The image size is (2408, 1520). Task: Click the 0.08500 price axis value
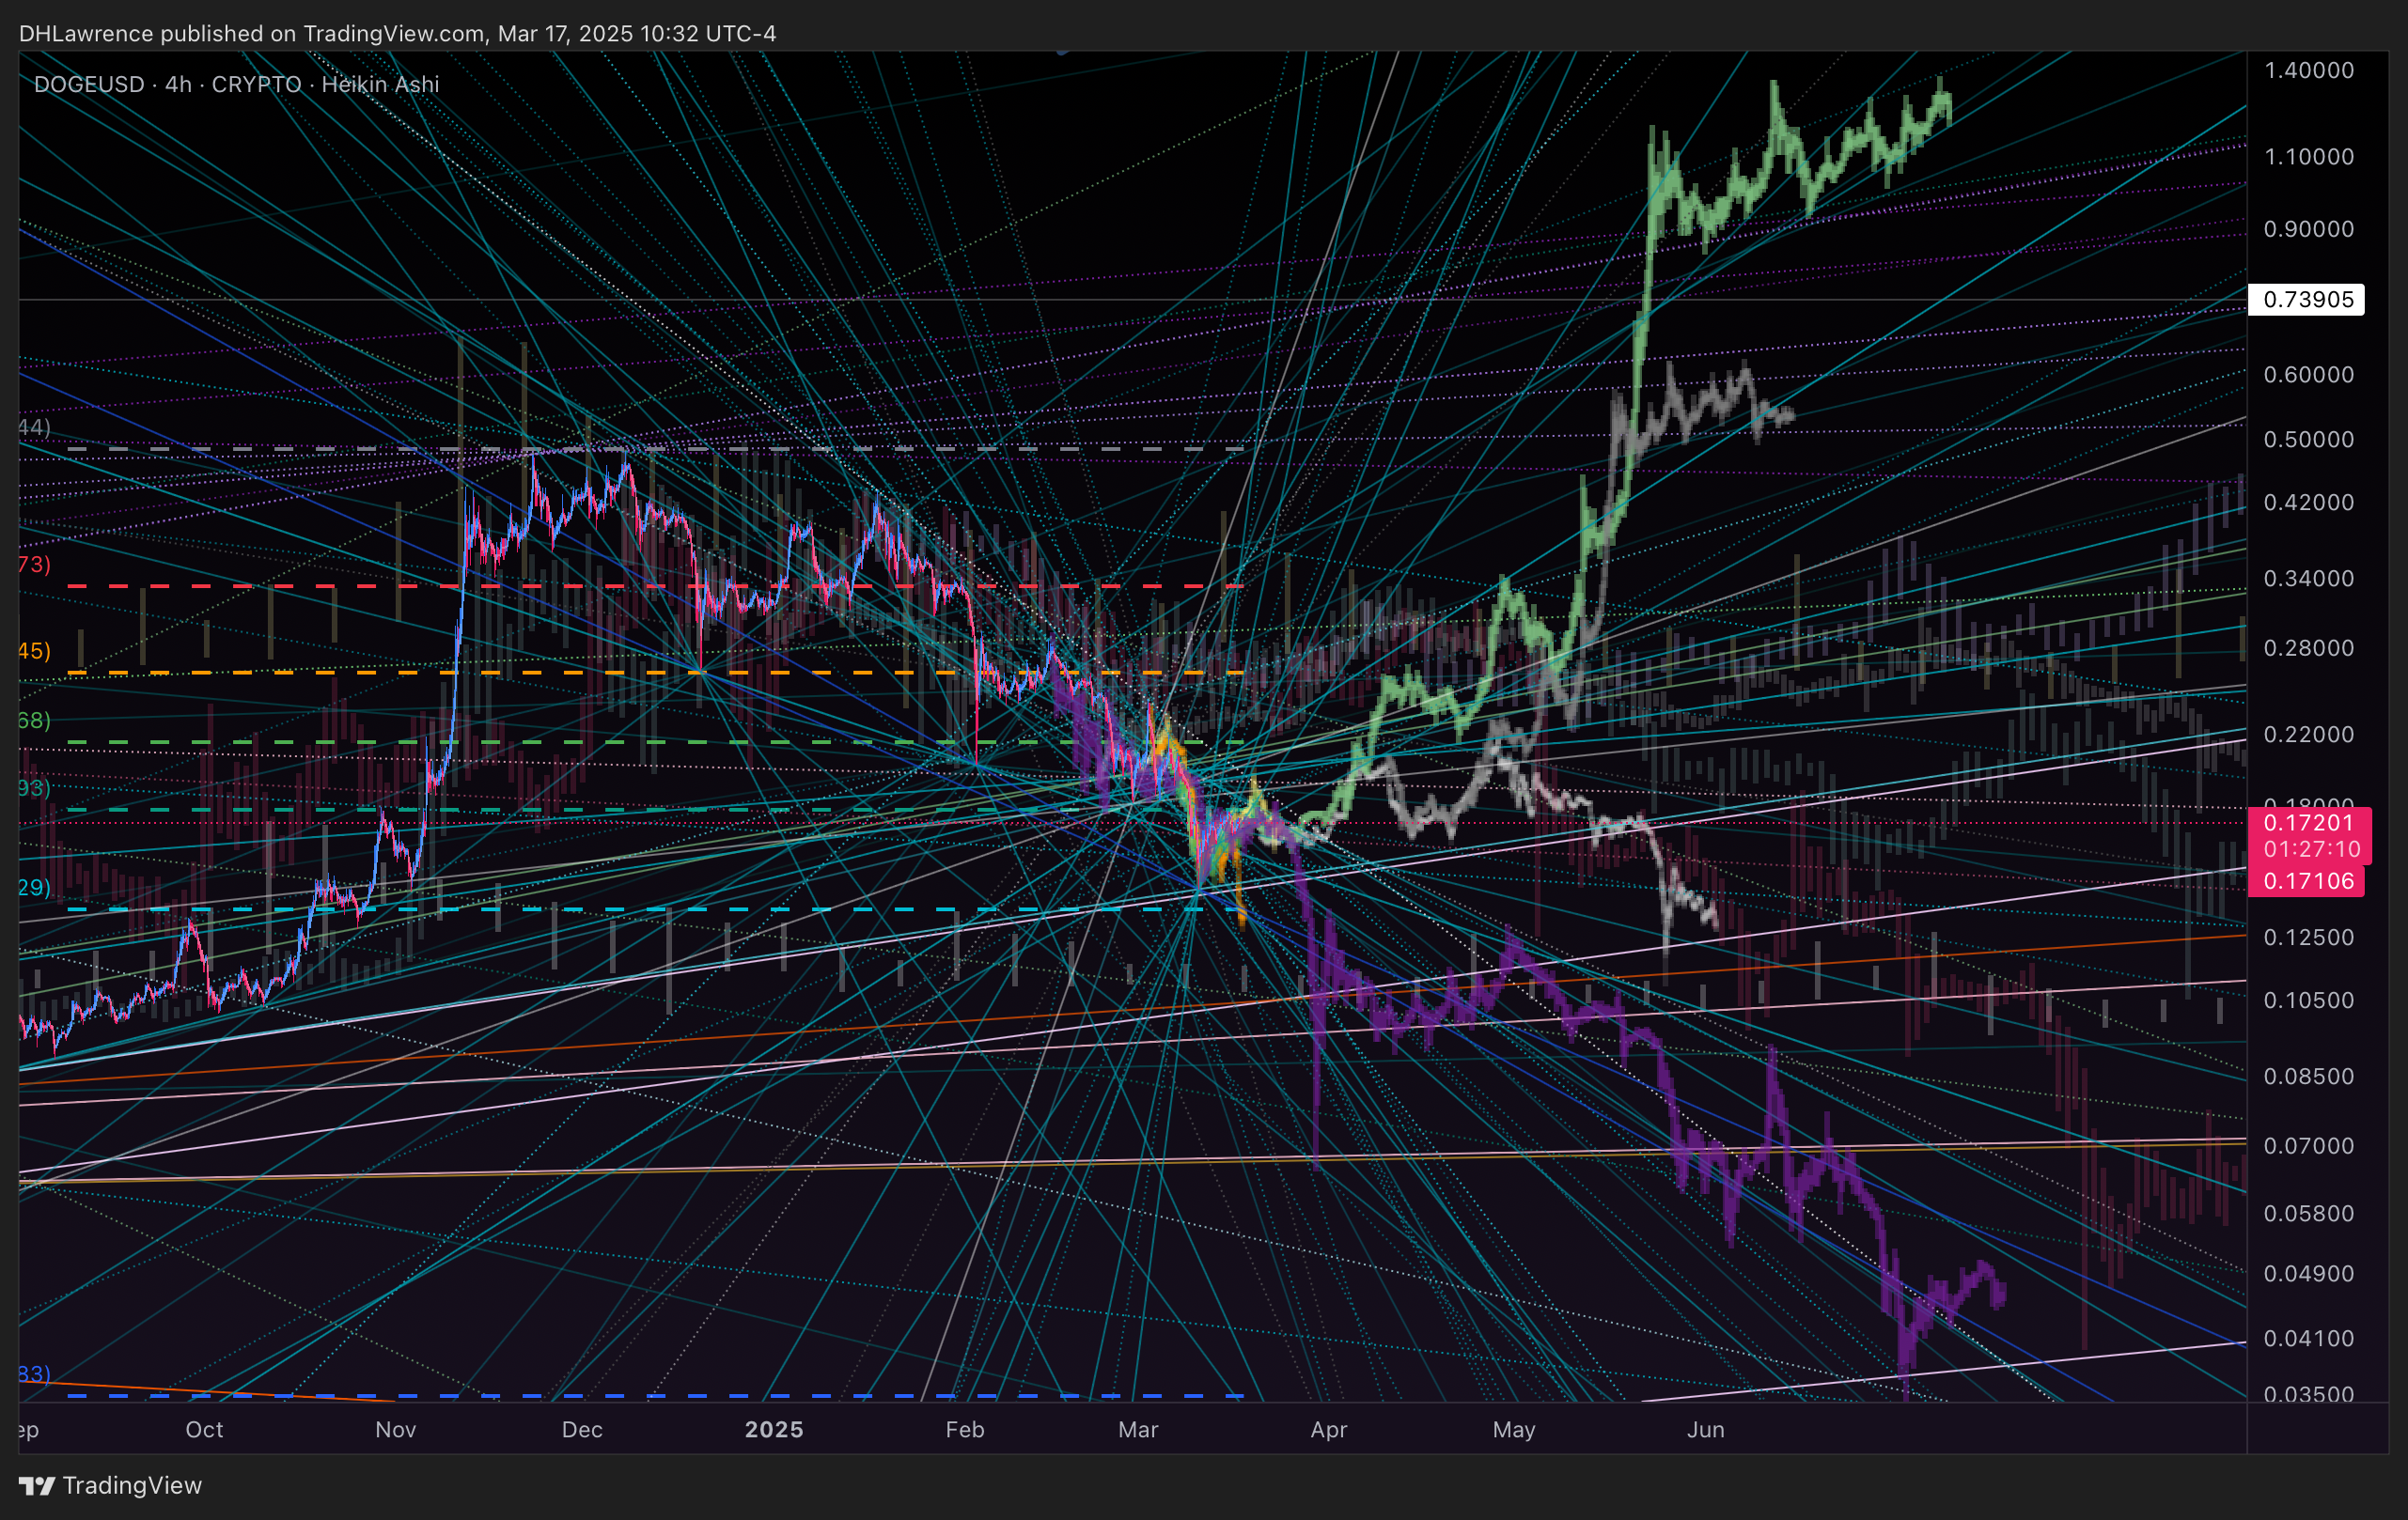[2308, 1078]
